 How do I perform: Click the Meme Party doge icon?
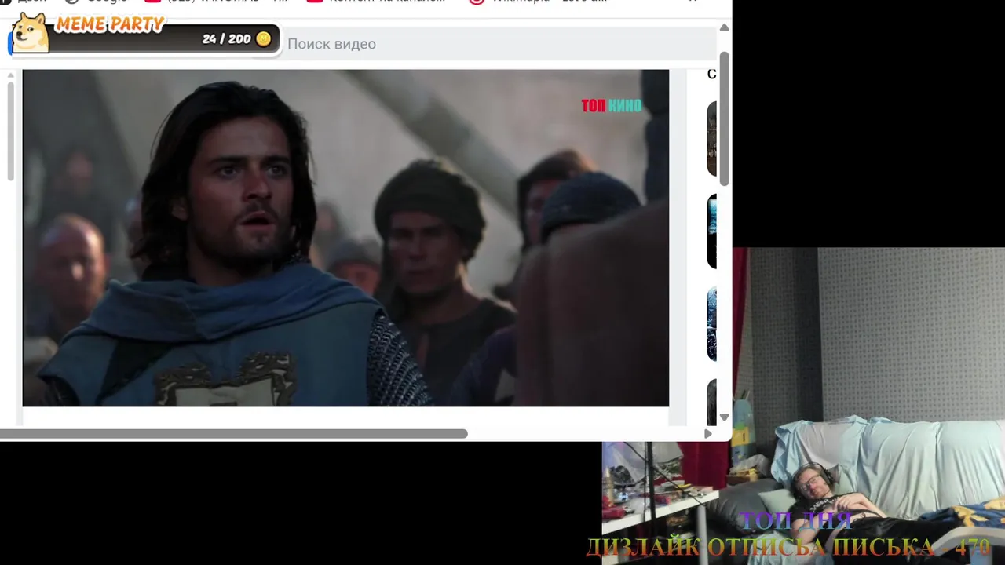[30, 33]
